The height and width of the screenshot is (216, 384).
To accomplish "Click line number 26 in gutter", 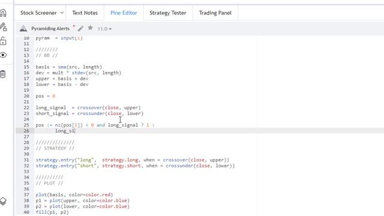I will [x=26, y=131].
